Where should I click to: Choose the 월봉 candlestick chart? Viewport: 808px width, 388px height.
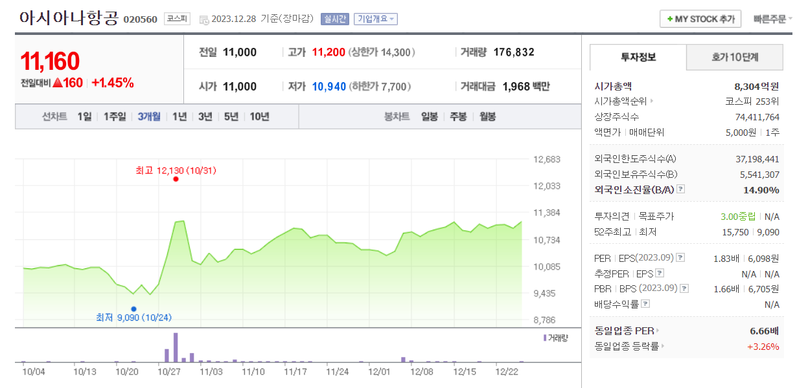(x=487, y=116)
